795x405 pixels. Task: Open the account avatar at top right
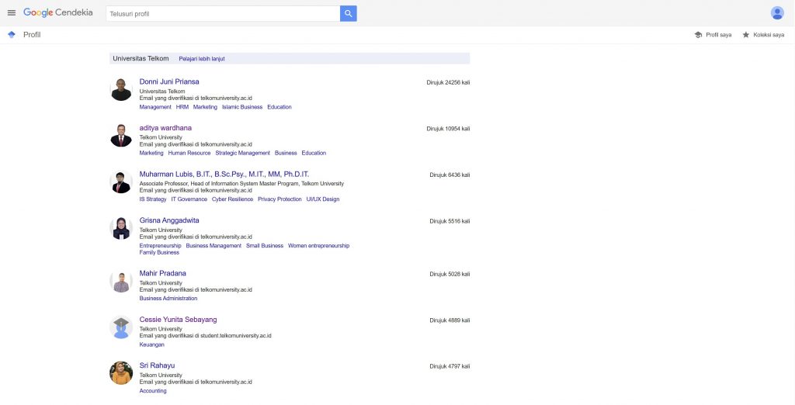(x=776, y=13)
